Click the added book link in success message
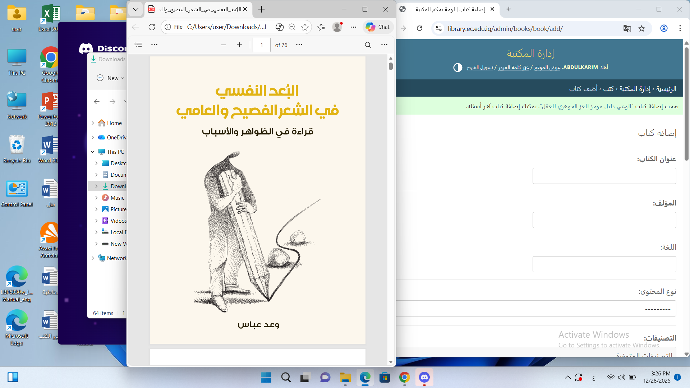Viewport: 690px width, 388px height. coord(586,106)
